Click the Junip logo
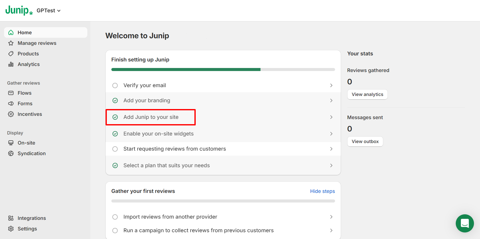This screenshot has height=239, width=480. (19, 10)
